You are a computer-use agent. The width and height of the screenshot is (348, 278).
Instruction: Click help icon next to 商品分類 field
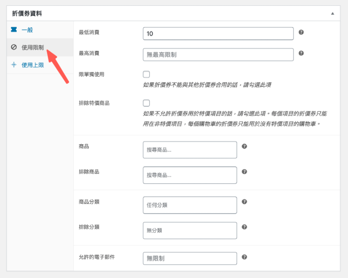tap(244, 202)
